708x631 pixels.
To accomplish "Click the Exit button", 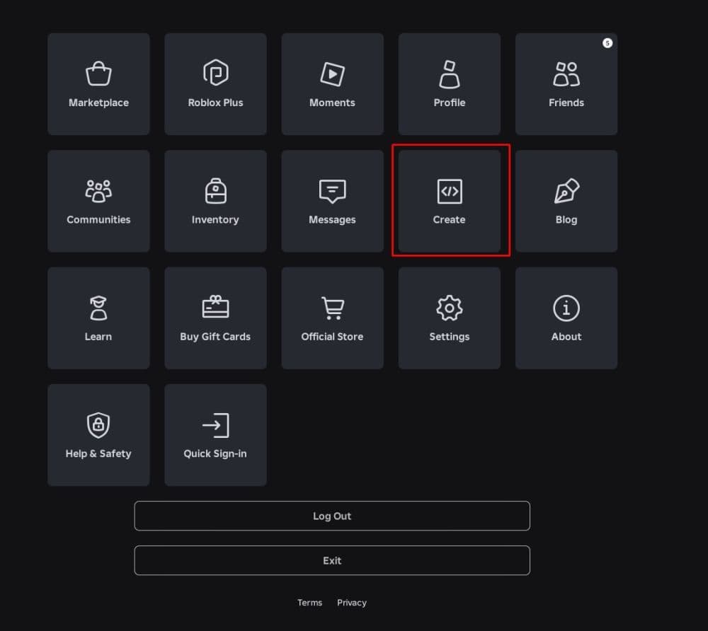I will click(332, 560).
